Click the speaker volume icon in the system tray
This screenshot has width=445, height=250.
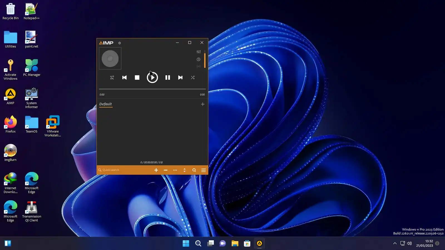pos(409,243)
